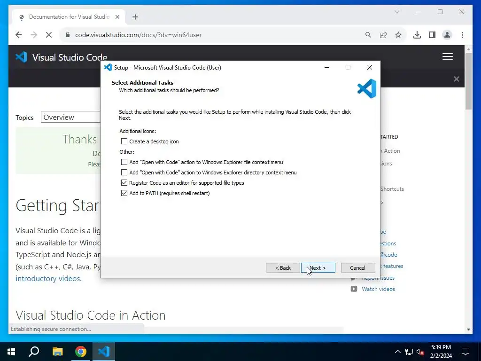Click the Watch videos play icon
The image size is (481, 361).
pyautogui.click(x=354, y=289)
